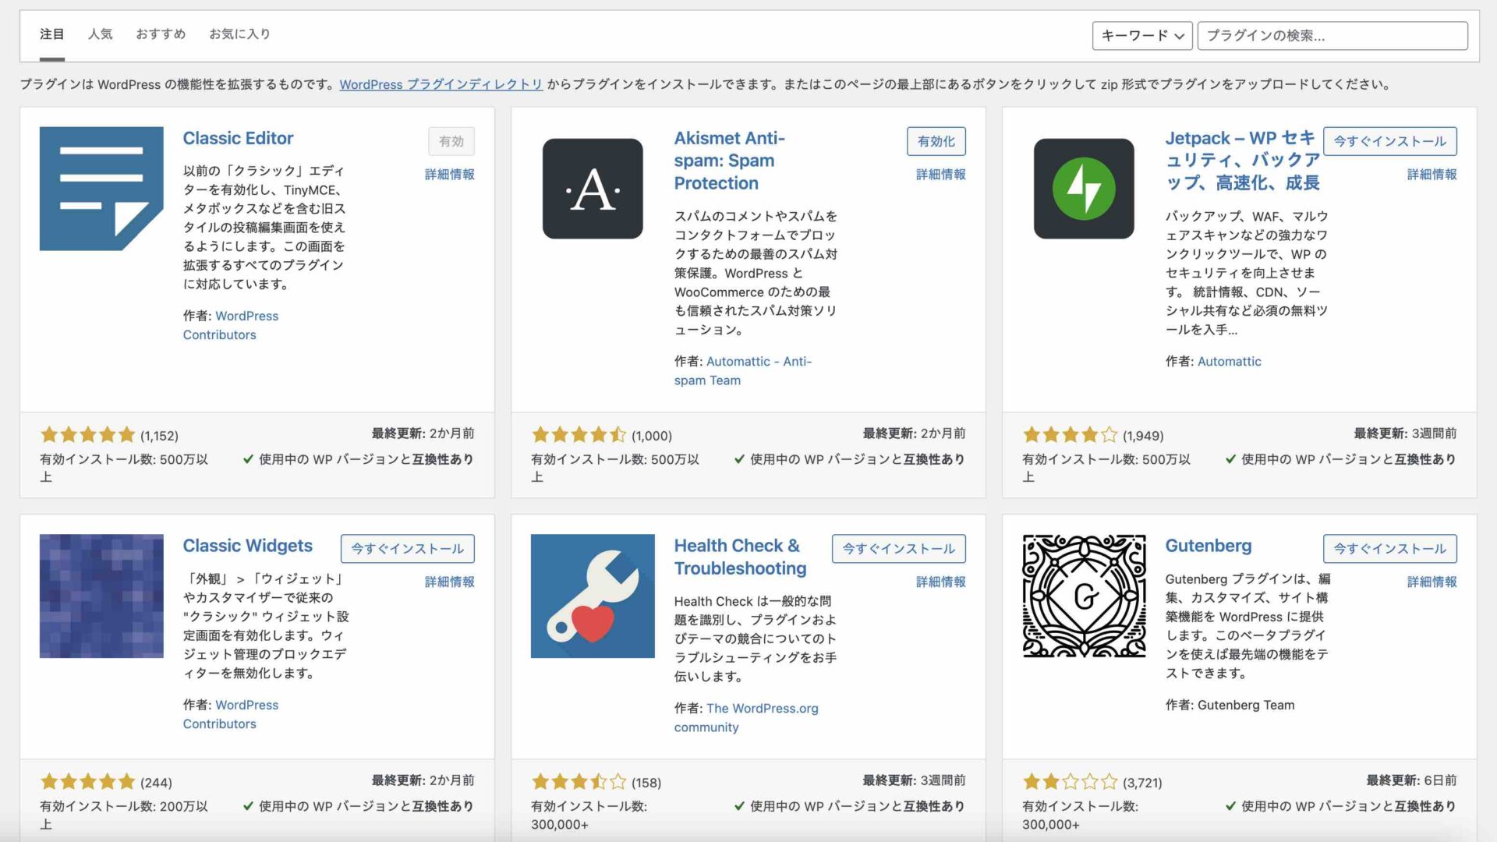Click the Classic Widgets plugin icon
The height and width of the screenshot is (842, 1497).
coord(101,596)
